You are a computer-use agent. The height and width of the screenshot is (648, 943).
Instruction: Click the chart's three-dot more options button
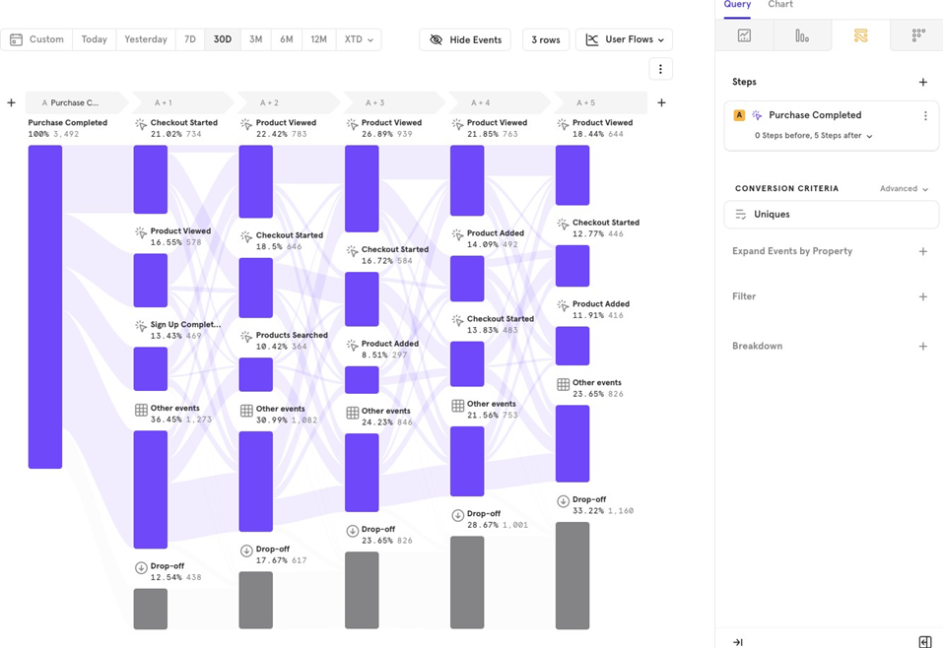click(x=660, y=69)
